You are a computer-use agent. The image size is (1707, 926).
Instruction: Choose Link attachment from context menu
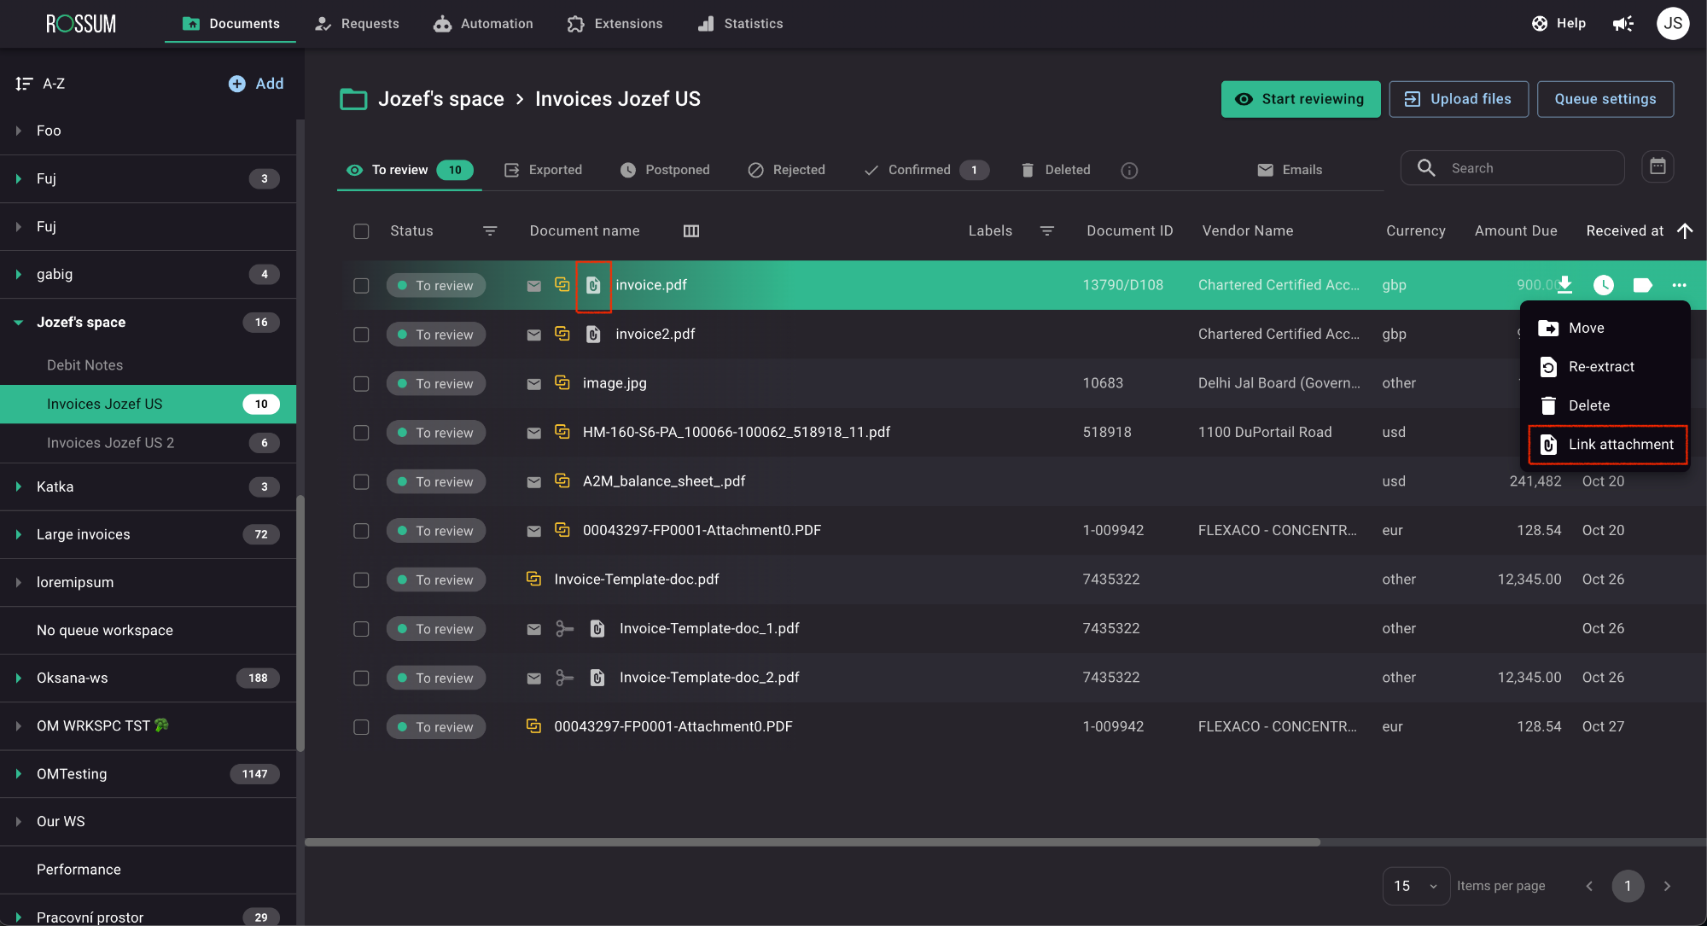pyautogui.click(x=1607, y=445)
